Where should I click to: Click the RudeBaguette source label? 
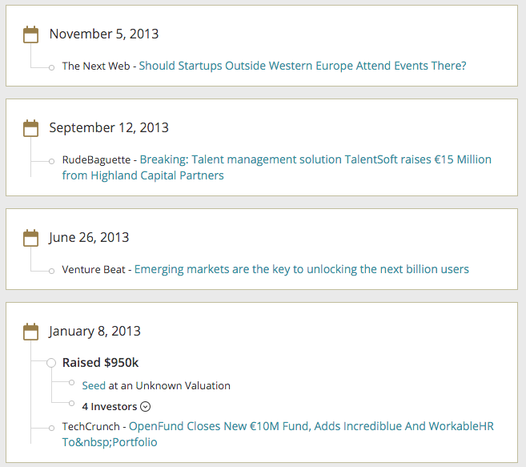pos(96,159)
